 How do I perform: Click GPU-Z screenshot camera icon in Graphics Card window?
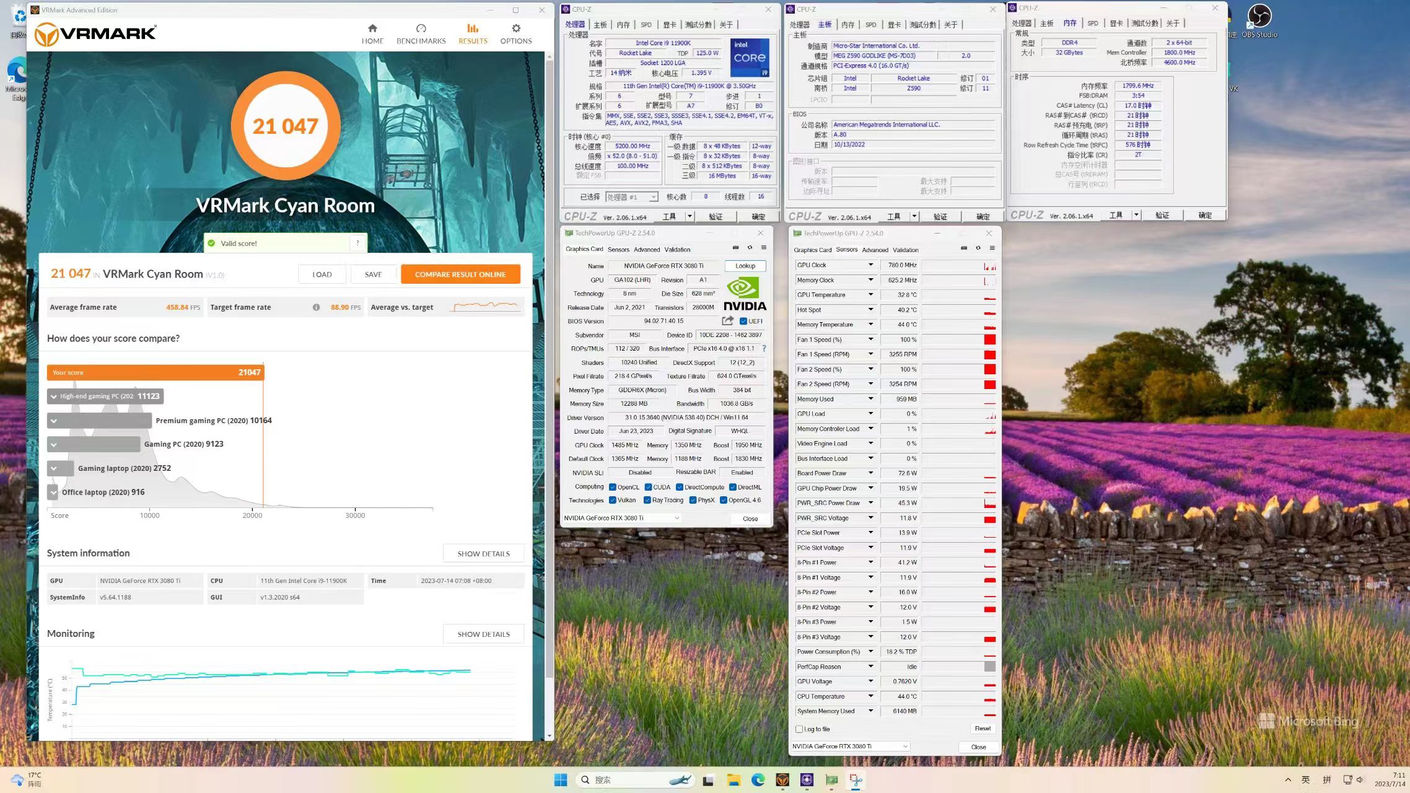coord(736,248)
